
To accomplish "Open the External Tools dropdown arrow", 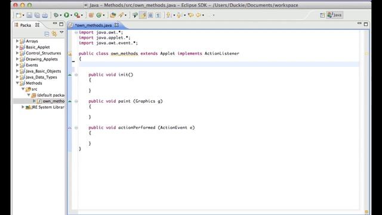I will (x=82, y=16).
